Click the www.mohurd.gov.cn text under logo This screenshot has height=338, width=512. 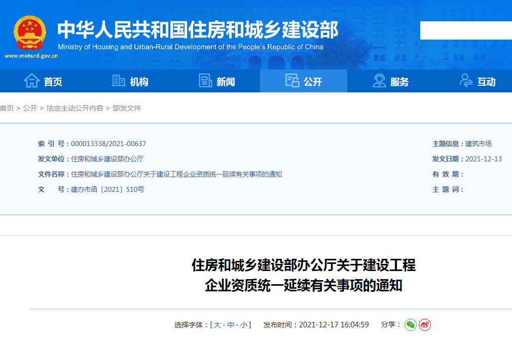point(31,56)
